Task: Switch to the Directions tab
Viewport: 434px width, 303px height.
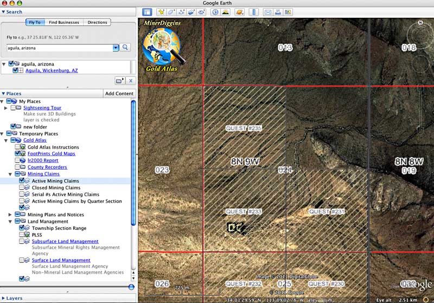Action: tap(97, 22)
